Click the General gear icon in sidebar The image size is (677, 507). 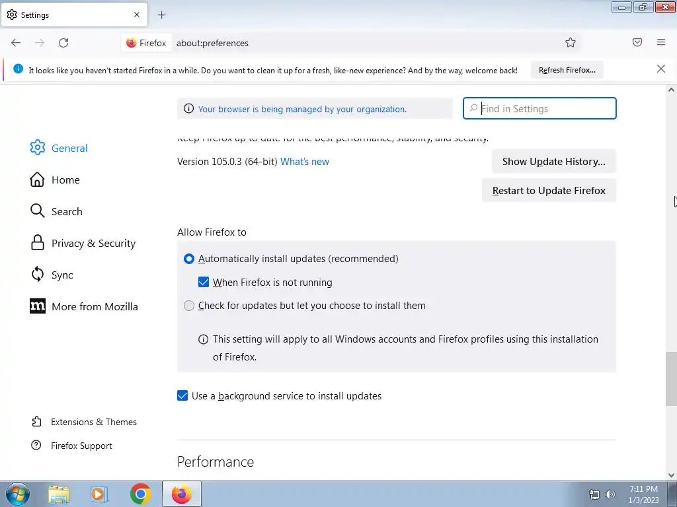[x=37, y=147]
